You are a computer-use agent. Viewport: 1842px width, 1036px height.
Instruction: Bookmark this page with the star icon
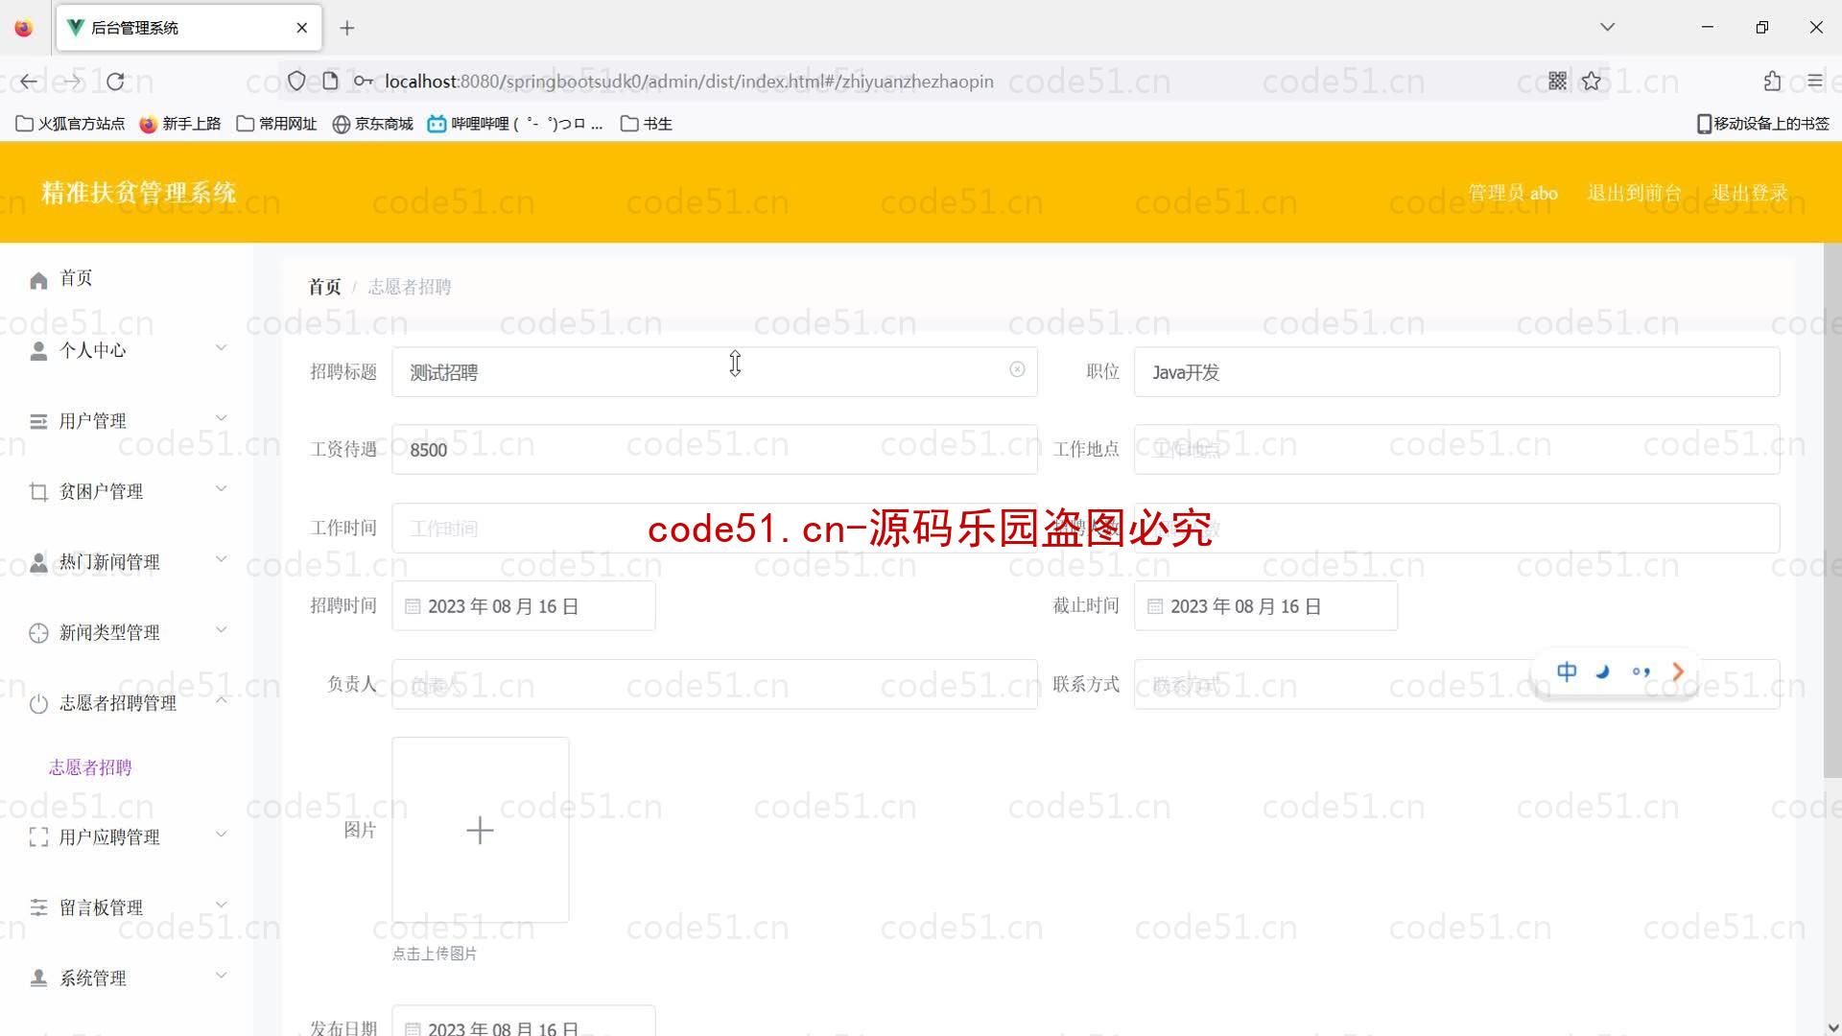(x=1592, y=82)
